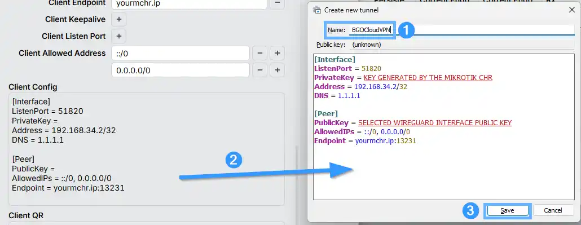
Task: Click the Client Endpoint field with yourmchr.ip
Action: (189, 5)
